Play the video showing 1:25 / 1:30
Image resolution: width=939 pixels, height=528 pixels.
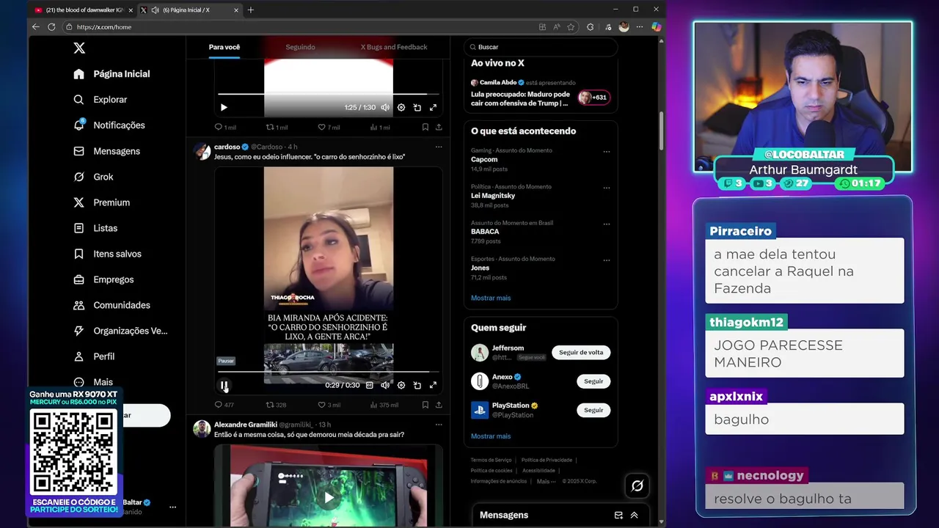click(224, 108)
